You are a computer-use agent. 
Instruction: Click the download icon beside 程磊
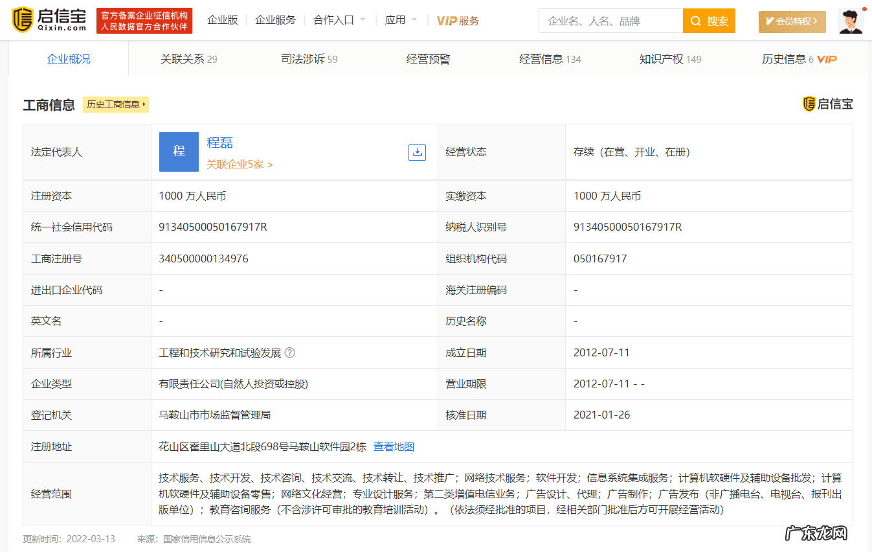[417, 152]
